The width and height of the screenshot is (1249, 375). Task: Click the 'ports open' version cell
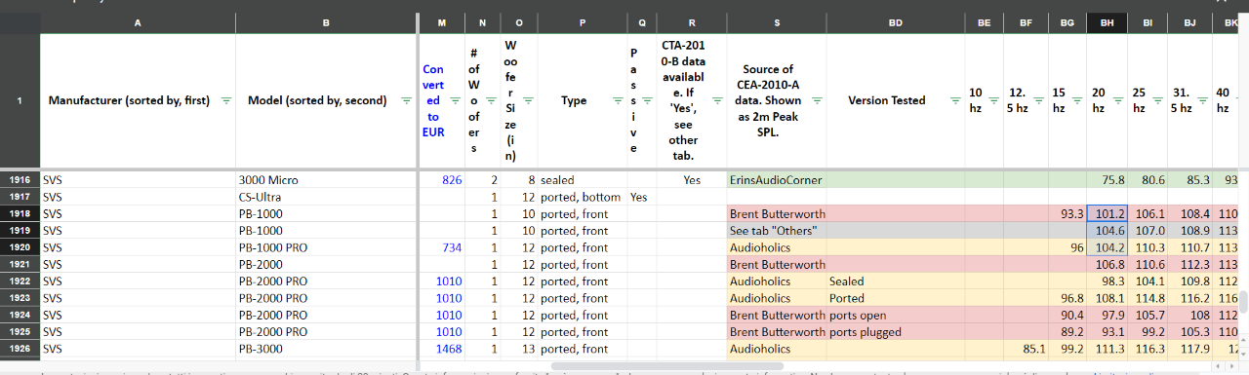(895, 315)
